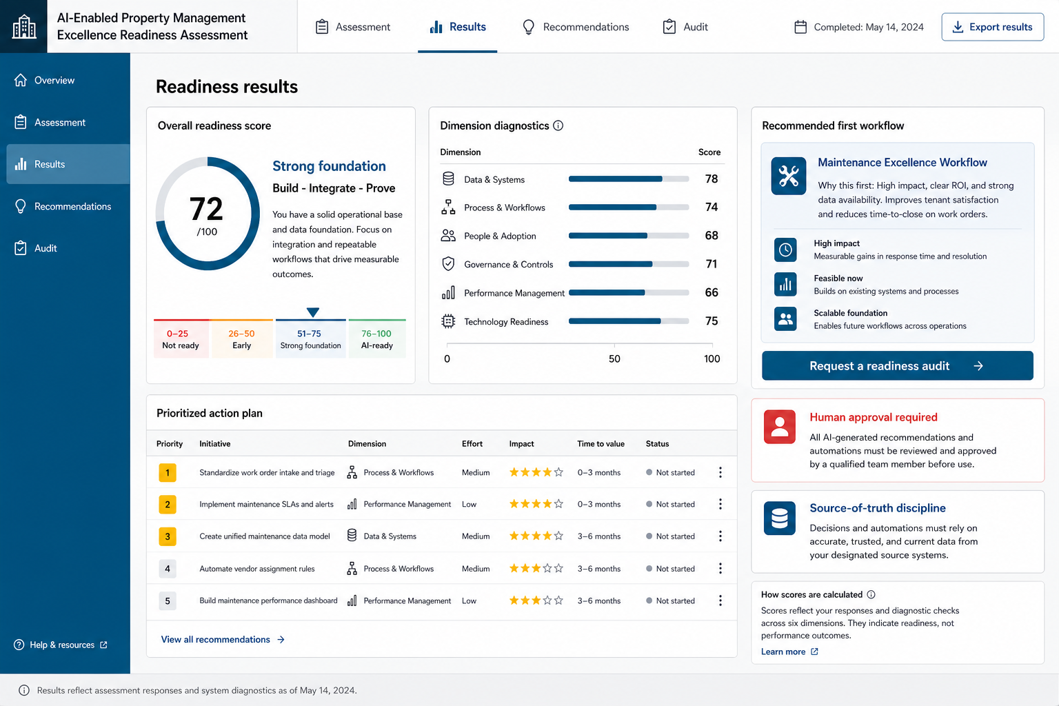Export results with the top button
The image size is (1059, 706).
(993, 27)
